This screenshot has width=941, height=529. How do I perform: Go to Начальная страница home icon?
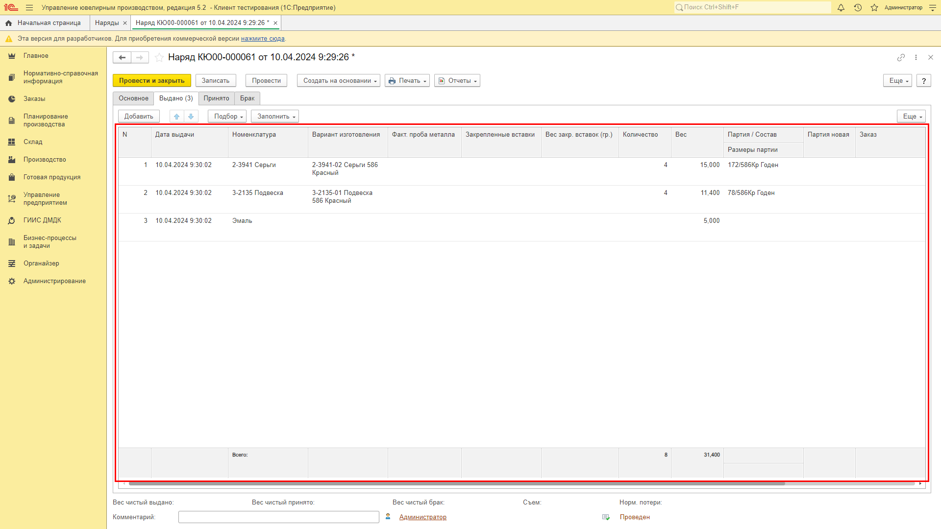click(x=8, y=23)
